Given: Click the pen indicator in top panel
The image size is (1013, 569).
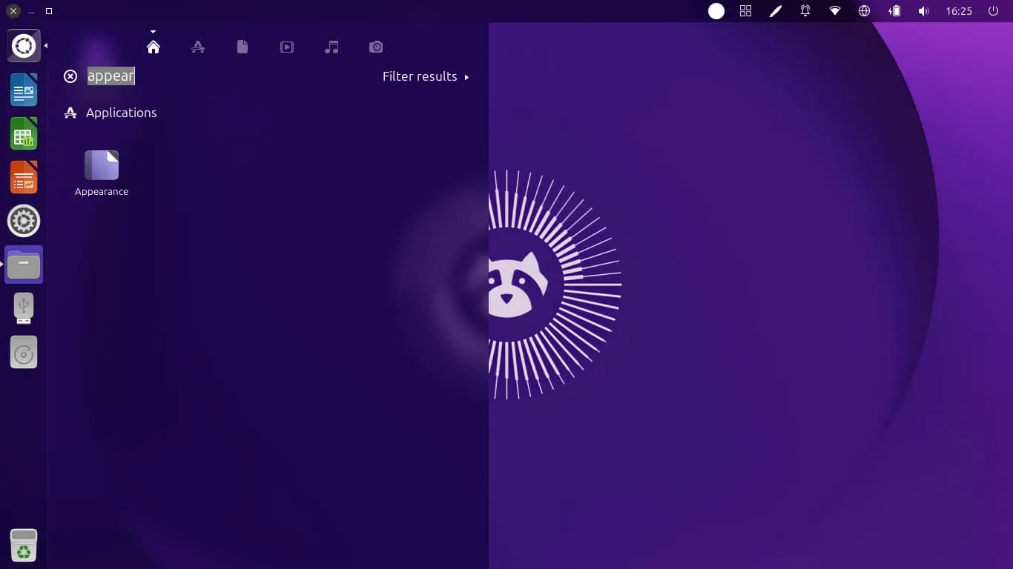Looking at the screenshot, I should [776, 11].
